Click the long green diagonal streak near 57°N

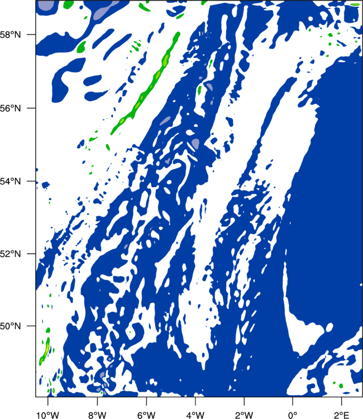point(146,82)
